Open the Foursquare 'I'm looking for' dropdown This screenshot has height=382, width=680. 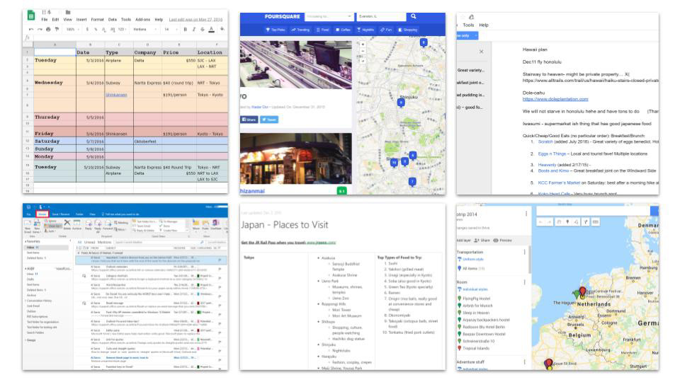[x=329, y=16]
